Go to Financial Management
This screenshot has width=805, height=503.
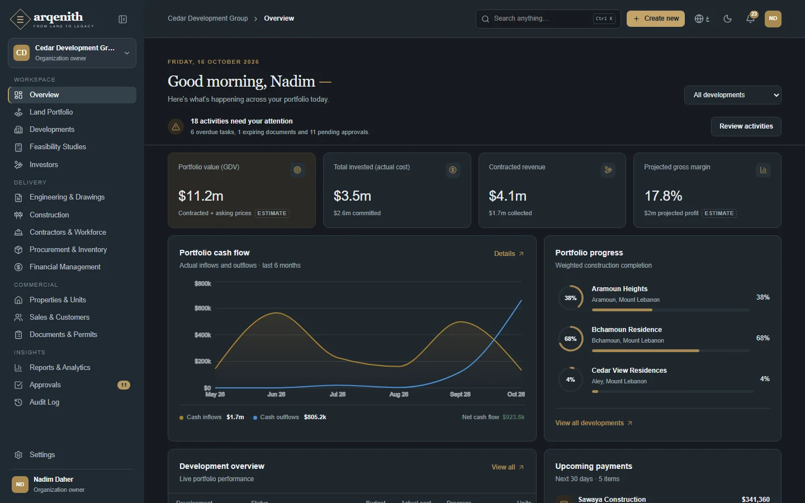click(72, 267)
